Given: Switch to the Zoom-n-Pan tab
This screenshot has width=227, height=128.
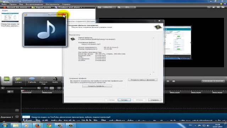Looking at the screenshot, I should tap(43, 81).
